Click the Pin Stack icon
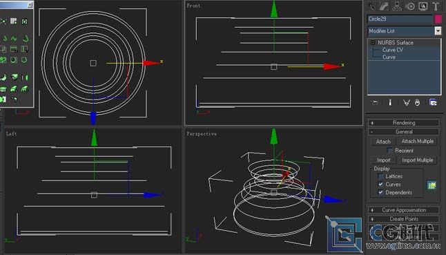The image size is (446, 255). click(x=375, y=102)
